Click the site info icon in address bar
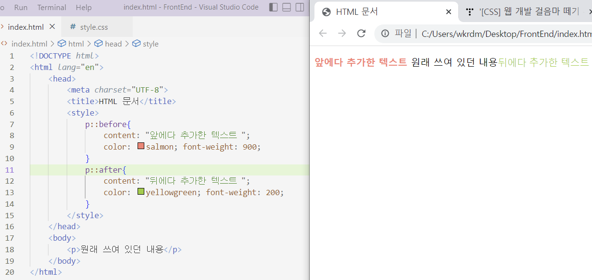This screenshot has width=592, height=280. pos(385,34)
